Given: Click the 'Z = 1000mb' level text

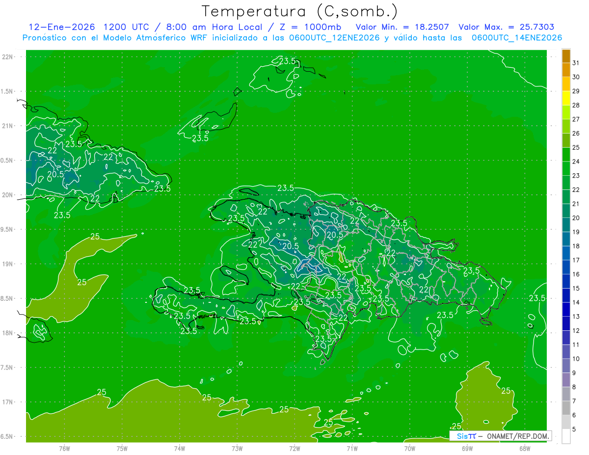Looking at the screenshot, I should [309, 27].
